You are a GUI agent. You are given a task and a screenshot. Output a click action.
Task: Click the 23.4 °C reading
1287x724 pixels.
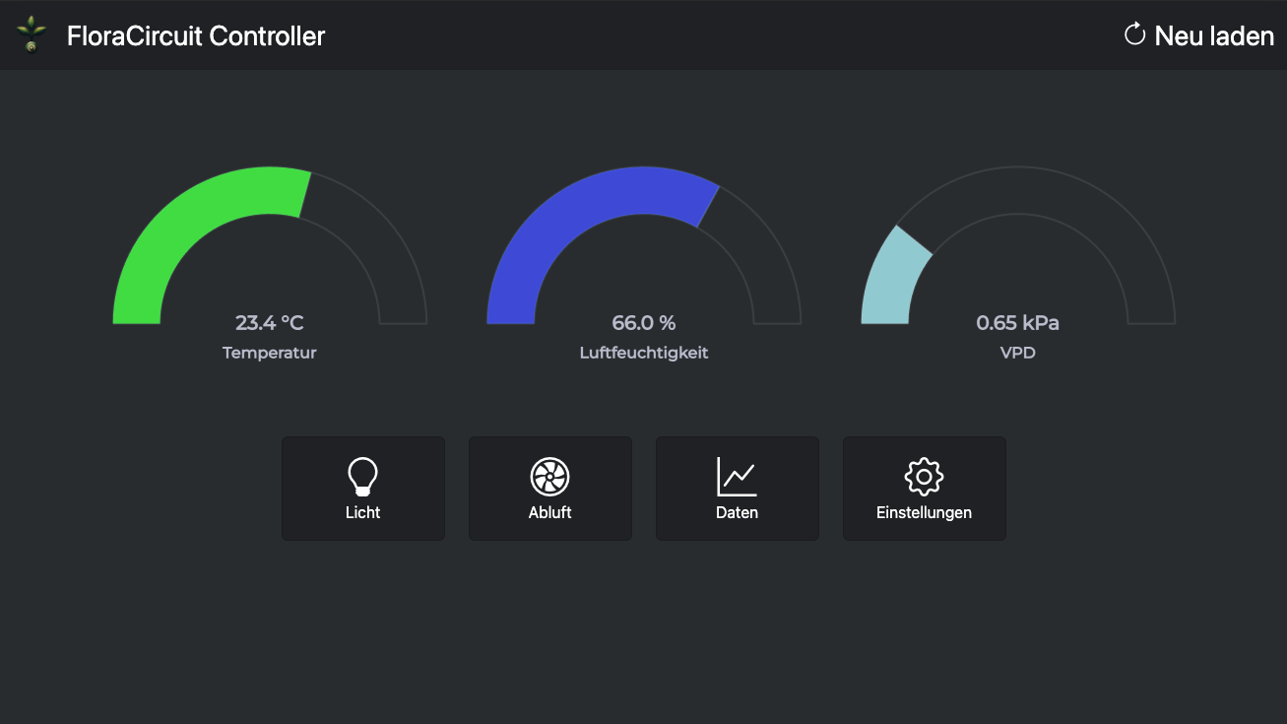(x=270, y=323)
